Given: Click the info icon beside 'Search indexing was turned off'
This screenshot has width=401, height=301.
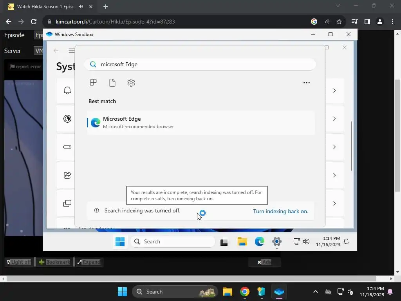Looking at the screenshot, I should [x=96, y=210].
